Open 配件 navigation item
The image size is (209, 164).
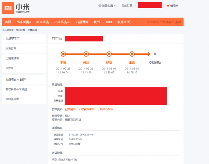pos(97,22)
